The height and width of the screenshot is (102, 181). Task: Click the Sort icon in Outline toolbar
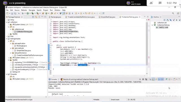(x=167, y=20)
